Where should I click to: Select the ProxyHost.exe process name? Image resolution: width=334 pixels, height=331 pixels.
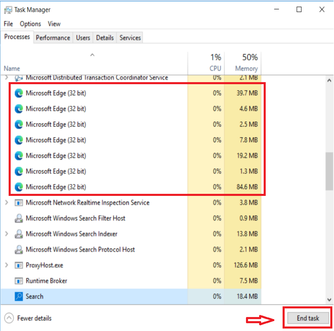click(44, 265)
